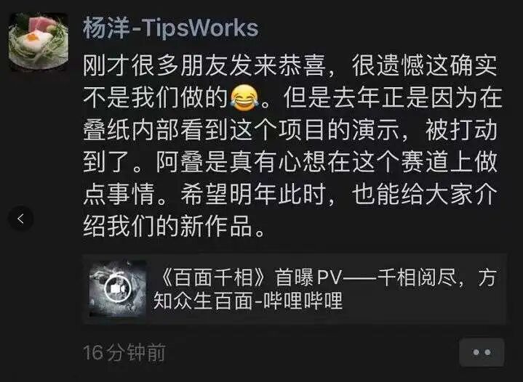Click the 16分钟前 timestamp

click(x=124, y=352)
